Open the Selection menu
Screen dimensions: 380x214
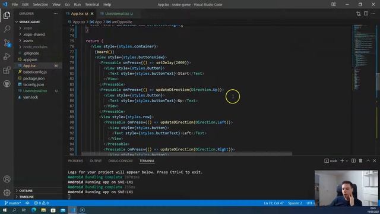coord(40,4)
